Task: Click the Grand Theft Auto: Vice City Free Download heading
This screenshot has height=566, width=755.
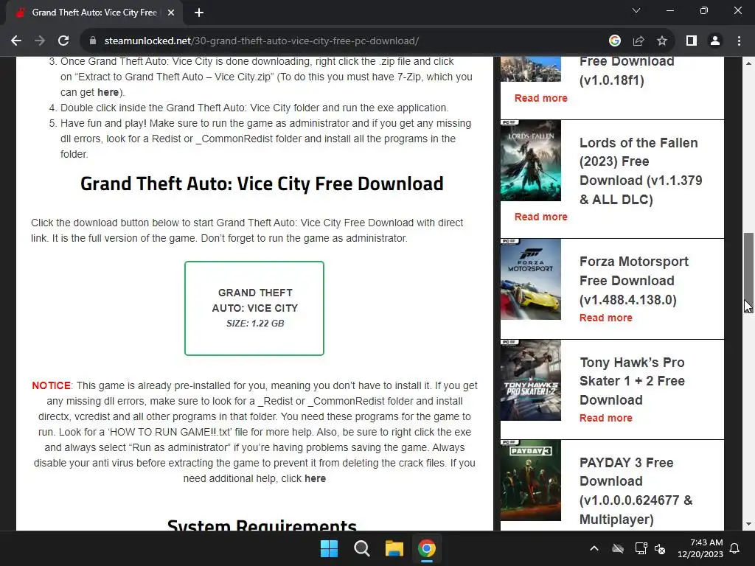Action: 262,184
